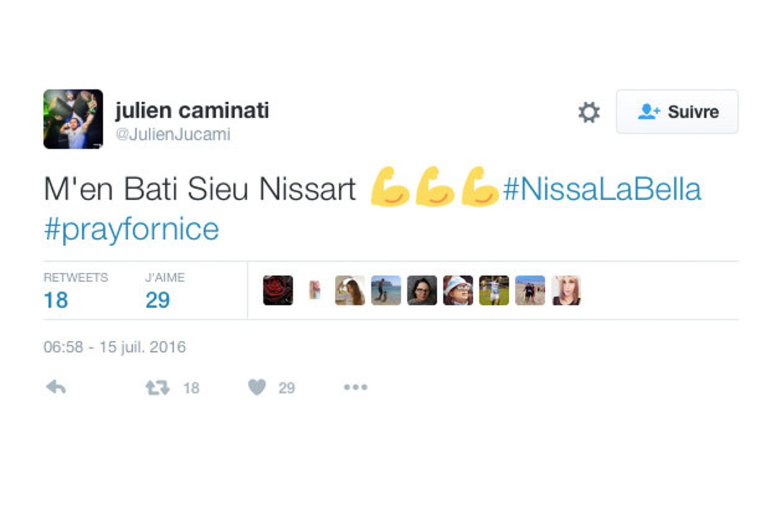
Task: Click the julien caminati display name
Action: tap(192, 110)
